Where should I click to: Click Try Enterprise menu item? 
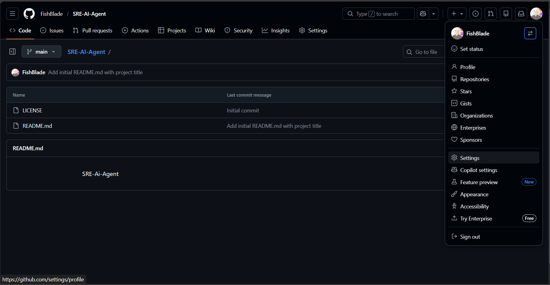[x=493, y=218]
